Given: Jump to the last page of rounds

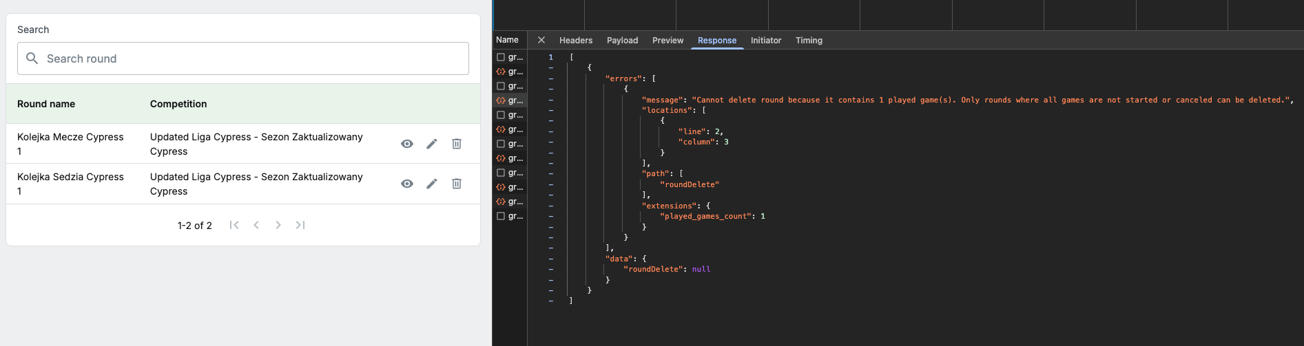Looking at the screenshot, I should click(x=300, y=225).
